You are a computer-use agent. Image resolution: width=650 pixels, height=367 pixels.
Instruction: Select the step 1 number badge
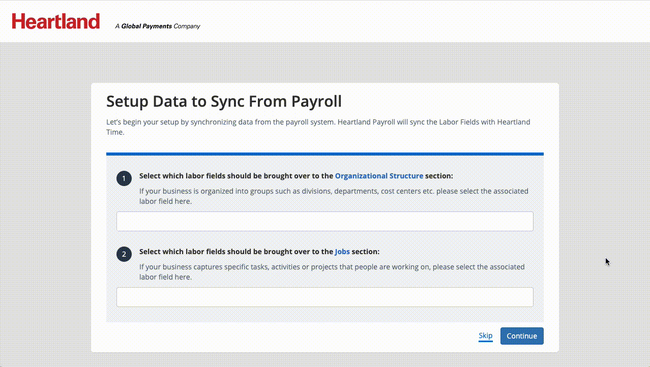click(x=124, y=178)
